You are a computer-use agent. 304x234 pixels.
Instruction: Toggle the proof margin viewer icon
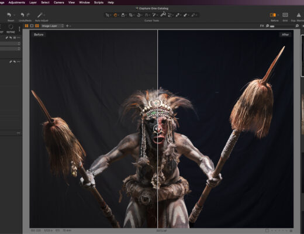coord(37,26)
